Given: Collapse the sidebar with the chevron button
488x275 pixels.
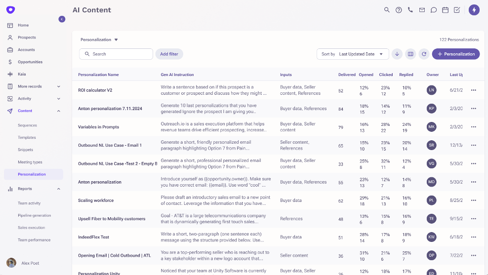Looking at the screenshot, I should coord(62,19).
